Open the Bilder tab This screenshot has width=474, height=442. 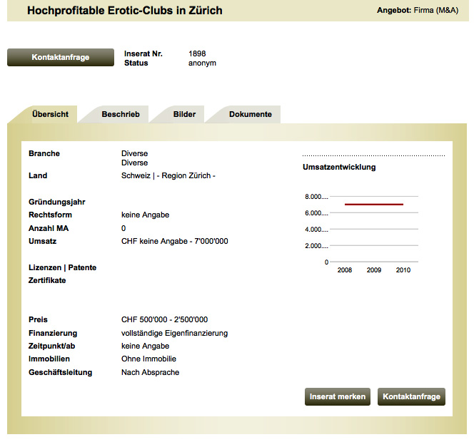tap(184, 114)
